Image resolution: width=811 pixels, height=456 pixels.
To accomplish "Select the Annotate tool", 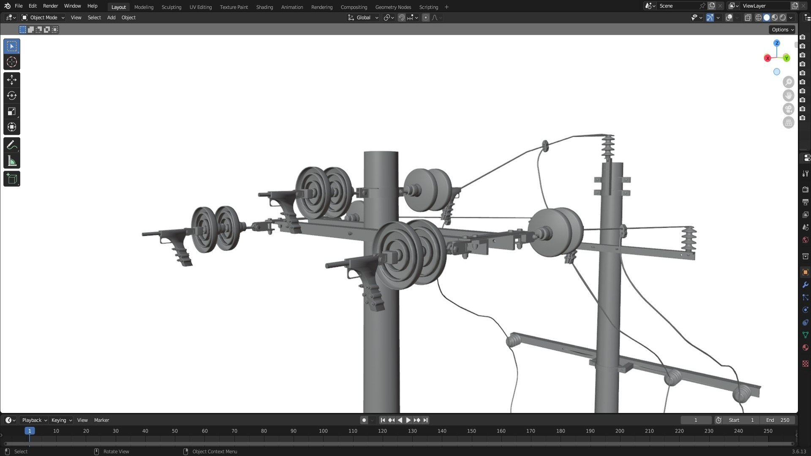I will tap(12, 145).
